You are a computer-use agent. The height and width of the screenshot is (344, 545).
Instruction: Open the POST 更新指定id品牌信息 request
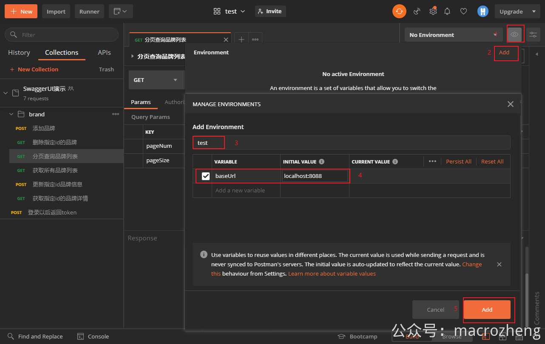pos(66,184)
